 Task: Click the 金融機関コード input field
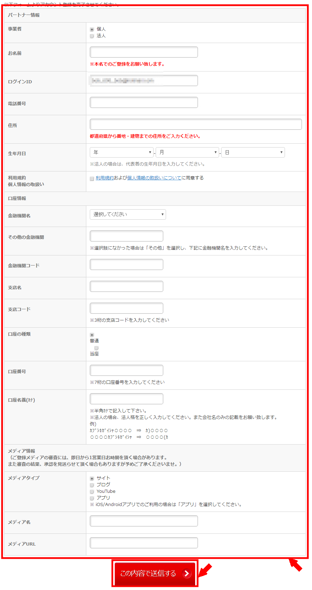pyautogui.click(x=127, y=264)
